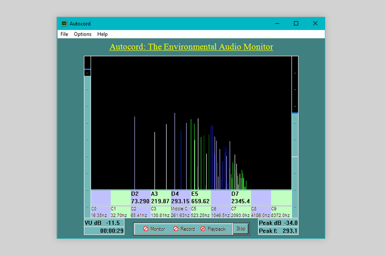Adjust the left VU level slider marker
Screen dimensions: 385x256
[x=87, y=70]
